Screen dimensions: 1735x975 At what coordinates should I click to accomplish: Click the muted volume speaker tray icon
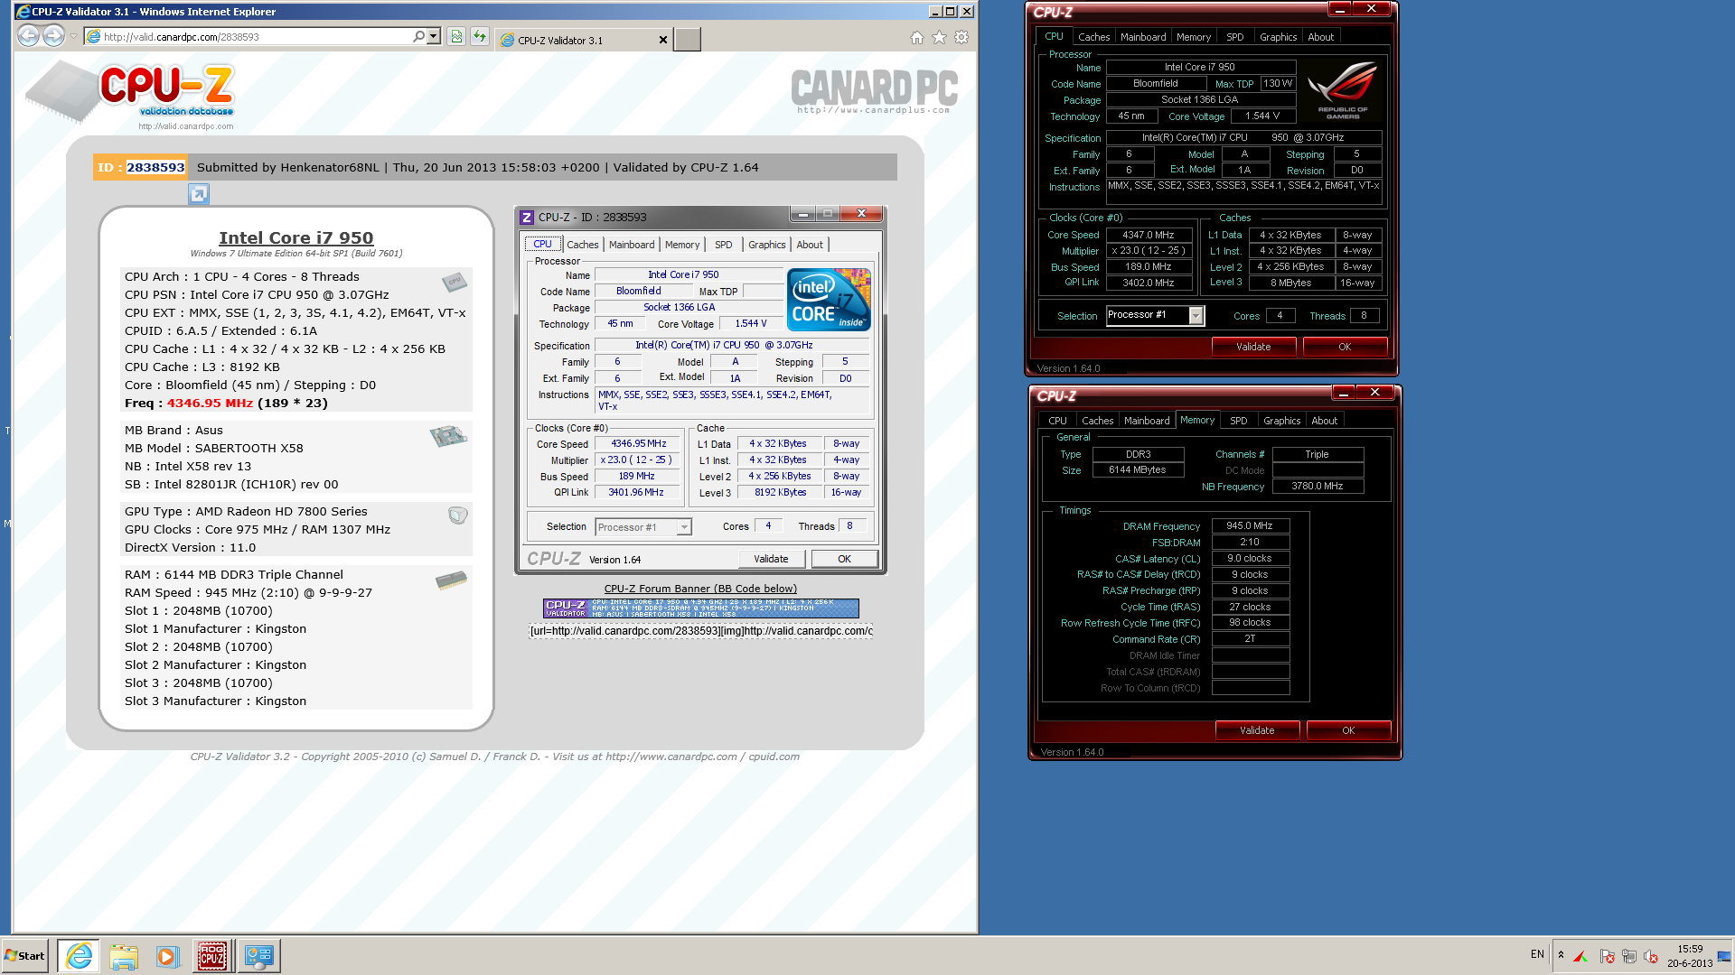1650,956
